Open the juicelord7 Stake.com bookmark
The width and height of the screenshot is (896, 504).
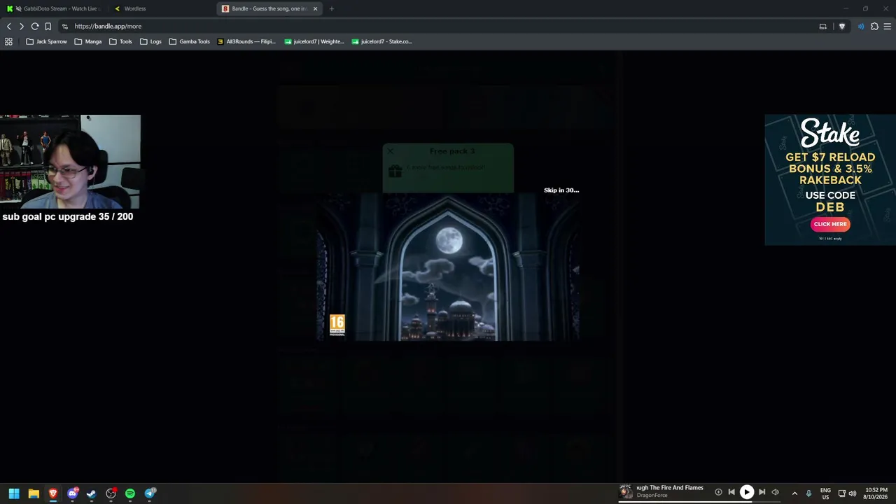coord(382,42)
